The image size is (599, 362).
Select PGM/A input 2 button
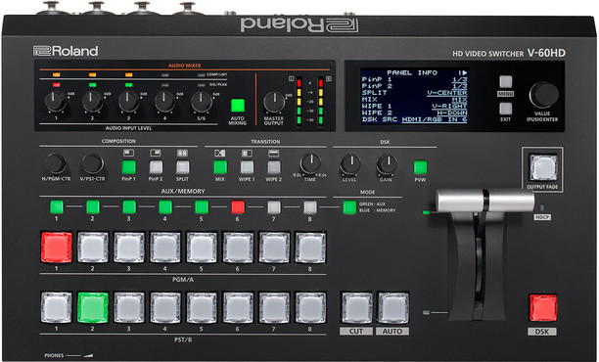point(92,248)
